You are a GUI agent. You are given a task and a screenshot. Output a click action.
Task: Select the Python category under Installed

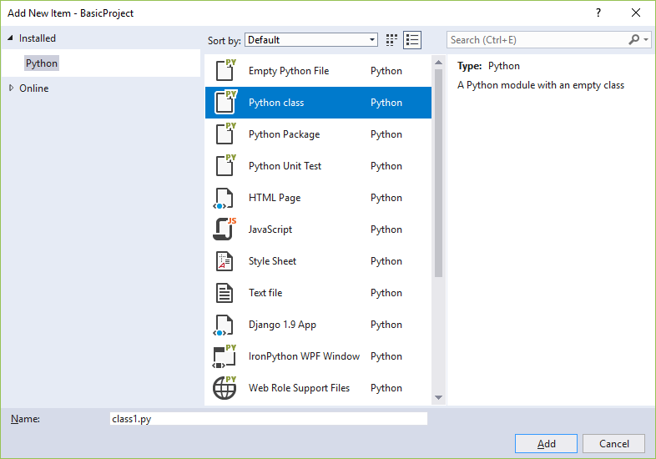click(x=42, y=63)
